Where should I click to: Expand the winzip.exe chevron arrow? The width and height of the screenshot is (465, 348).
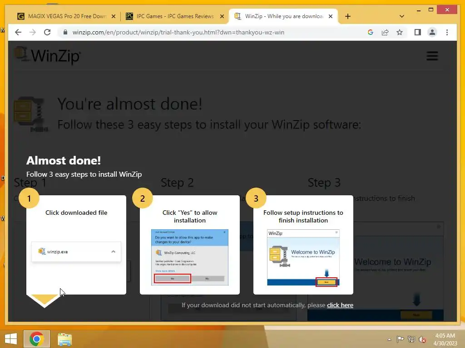point(113,251)
